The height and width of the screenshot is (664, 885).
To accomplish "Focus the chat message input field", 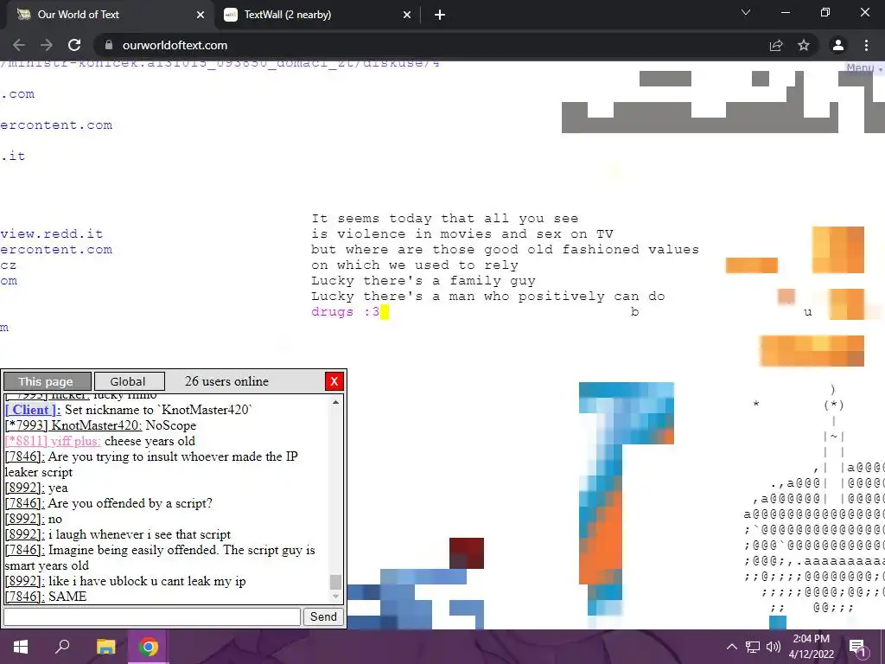I will coord(152,616).
